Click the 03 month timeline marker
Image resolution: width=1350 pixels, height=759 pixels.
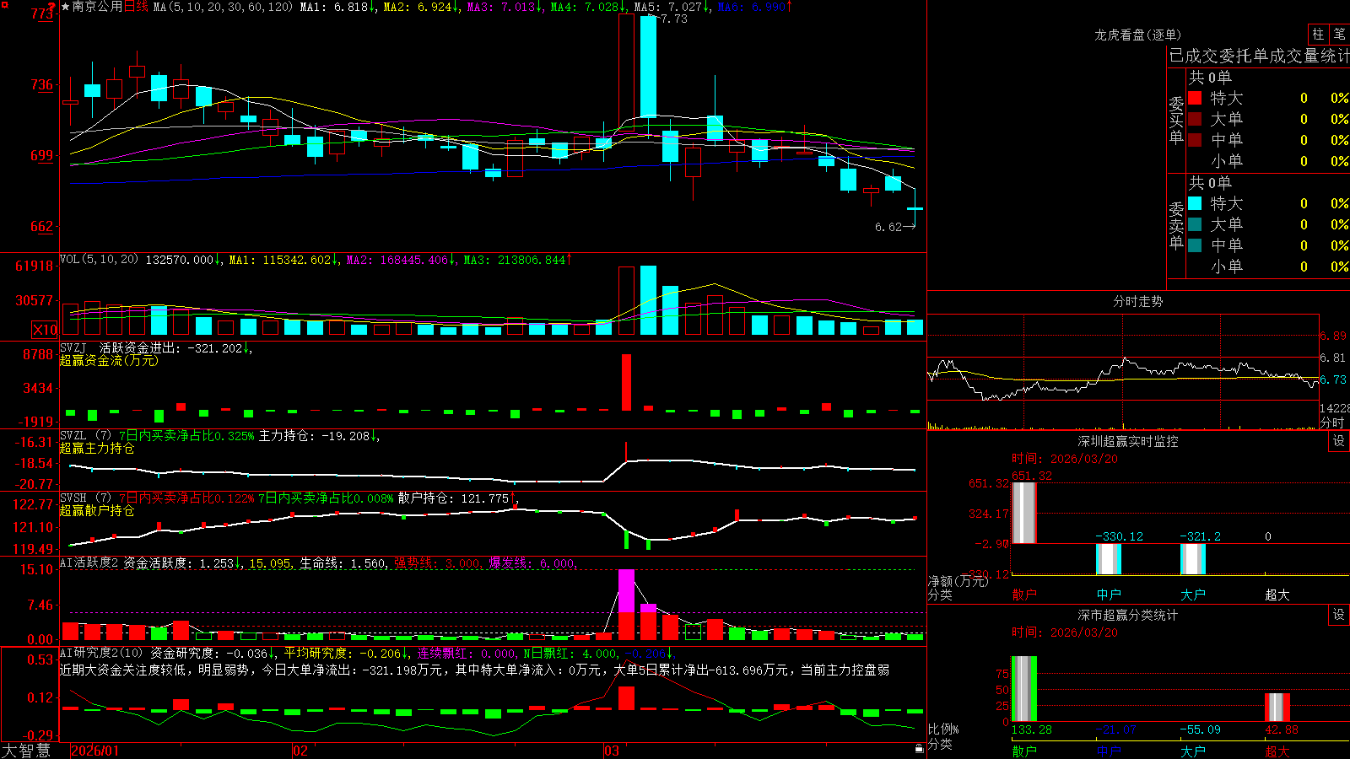point(613,751)
